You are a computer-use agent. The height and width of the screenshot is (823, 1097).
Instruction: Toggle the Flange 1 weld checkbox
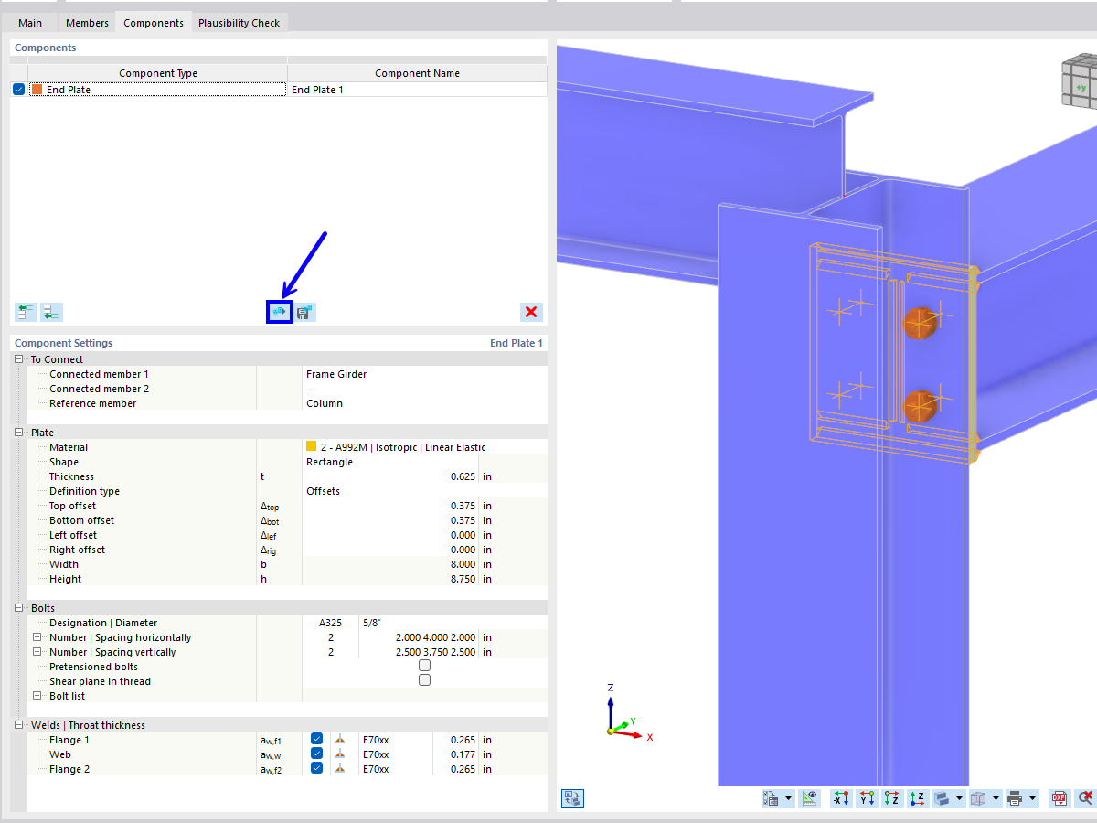(x=315, y=738)
